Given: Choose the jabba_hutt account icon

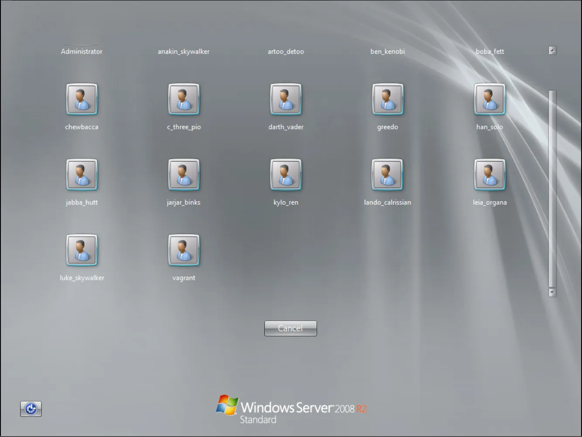Looking at the screenshot, I should pos(82,175).
